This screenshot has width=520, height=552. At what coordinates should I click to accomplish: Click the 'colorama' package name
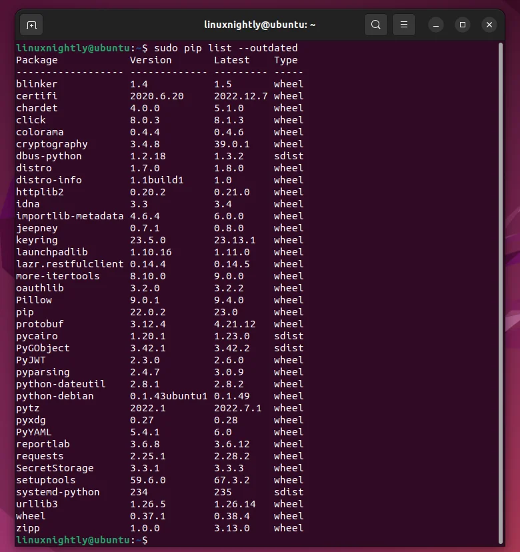pos(40,132)
